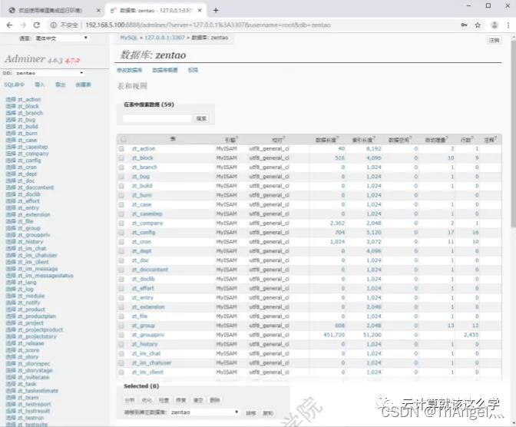
Task: Select zt_product in the sidebar list
Action: tap(31, 309)
